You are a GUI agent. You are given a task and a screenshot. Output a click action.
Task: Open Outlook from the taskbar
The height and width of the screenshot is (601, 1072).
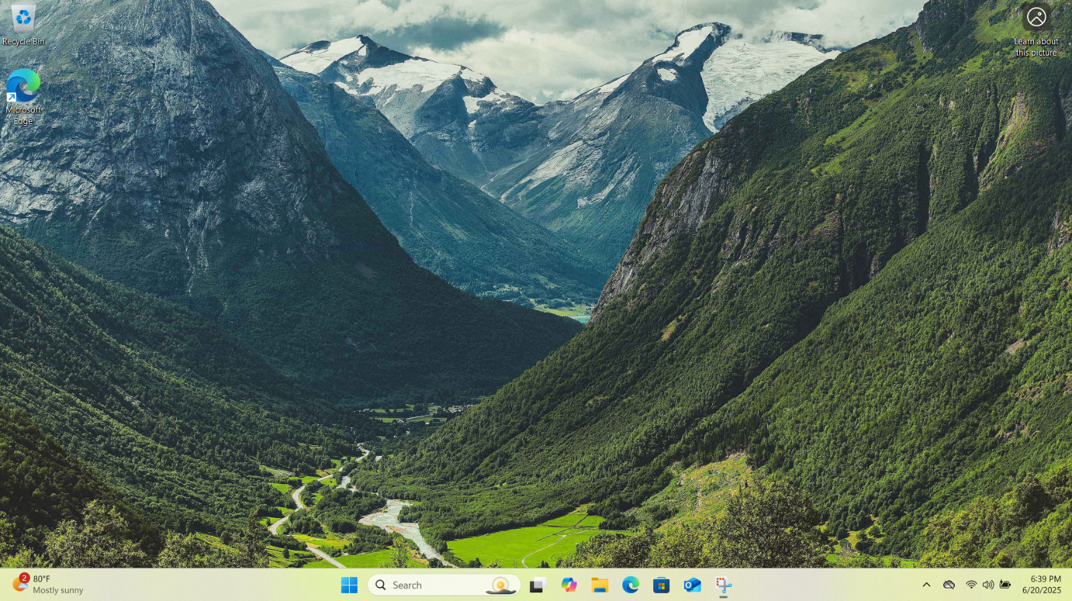692,585
